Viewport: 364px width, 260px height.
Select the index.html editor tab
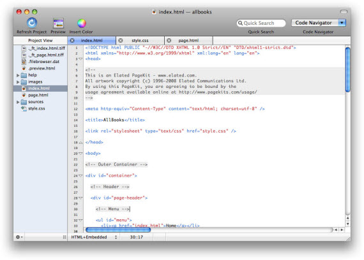pyautogui.click(x=92, y=40)
